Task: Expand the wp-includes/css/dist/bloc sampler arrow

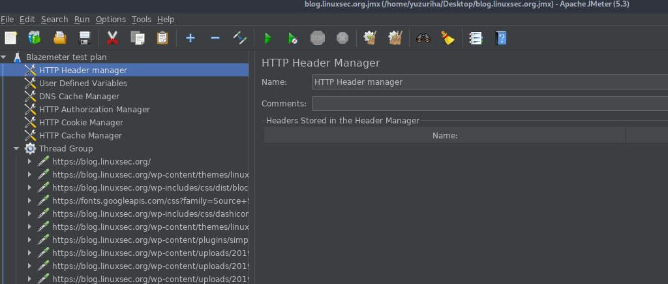Action: 29,187
